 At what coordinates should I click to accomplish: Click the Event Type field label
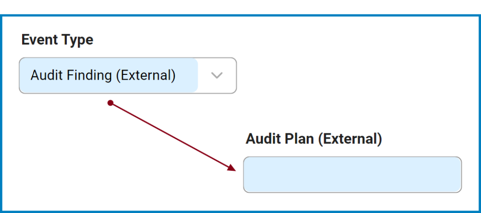click(x=57, y=40)
